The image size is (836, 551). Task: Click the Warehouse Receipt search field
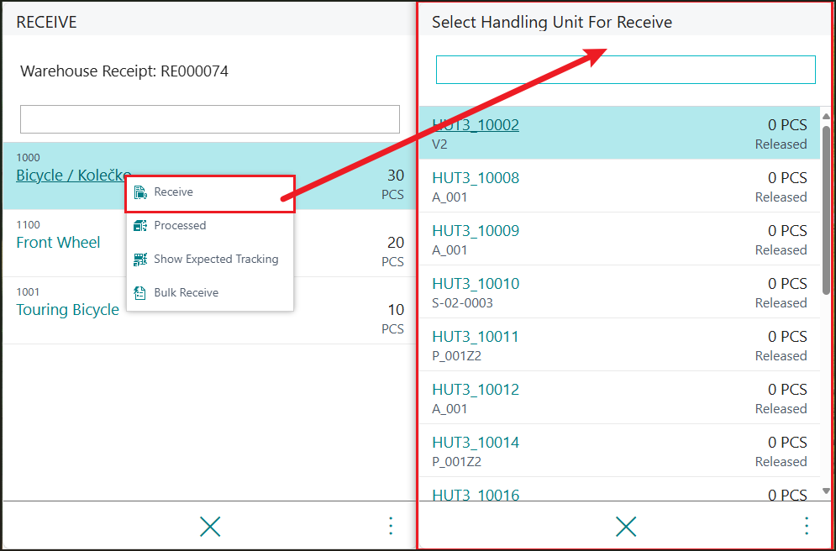pos(210,119)
